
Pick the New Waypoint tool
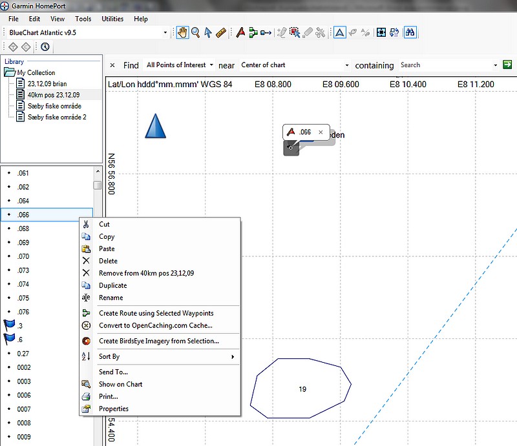click(x=240, y=33)
